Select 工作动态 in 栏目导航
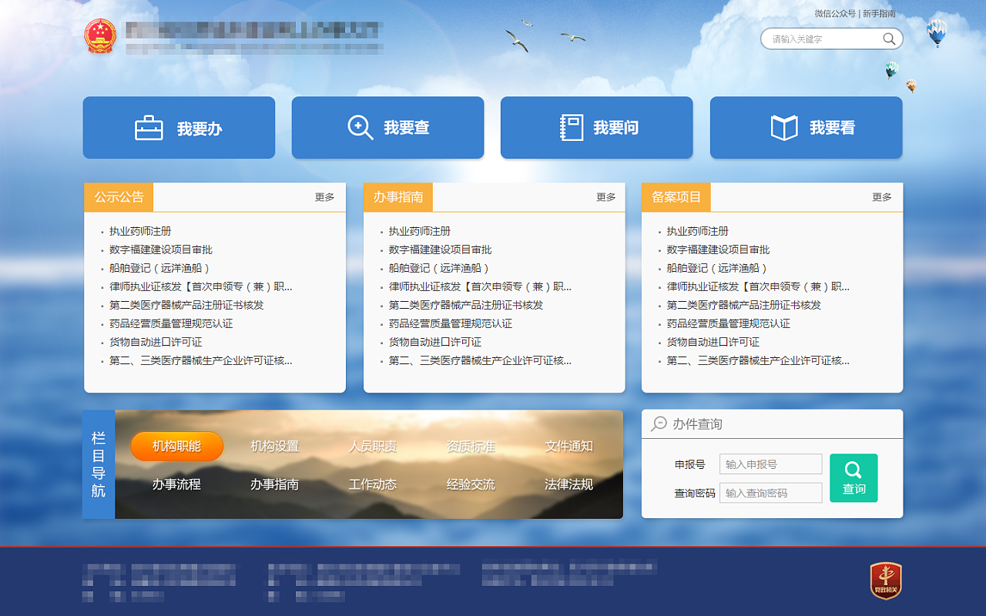Screen dimensions: 986x616 [373, 484]
